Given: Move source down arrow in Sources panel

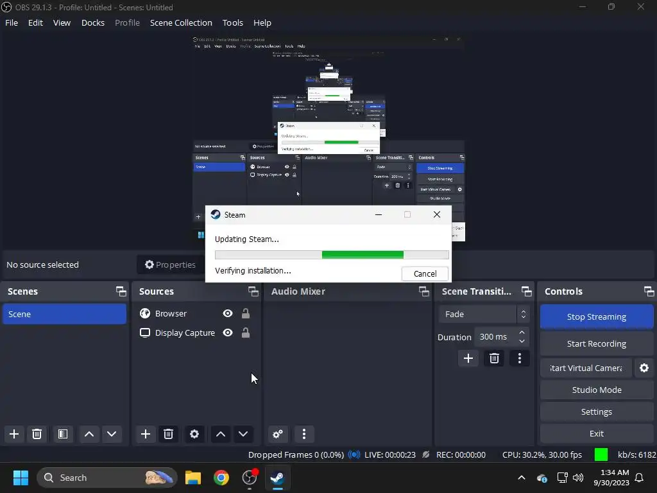Looking at the screenshot, I should coord(243,434).
